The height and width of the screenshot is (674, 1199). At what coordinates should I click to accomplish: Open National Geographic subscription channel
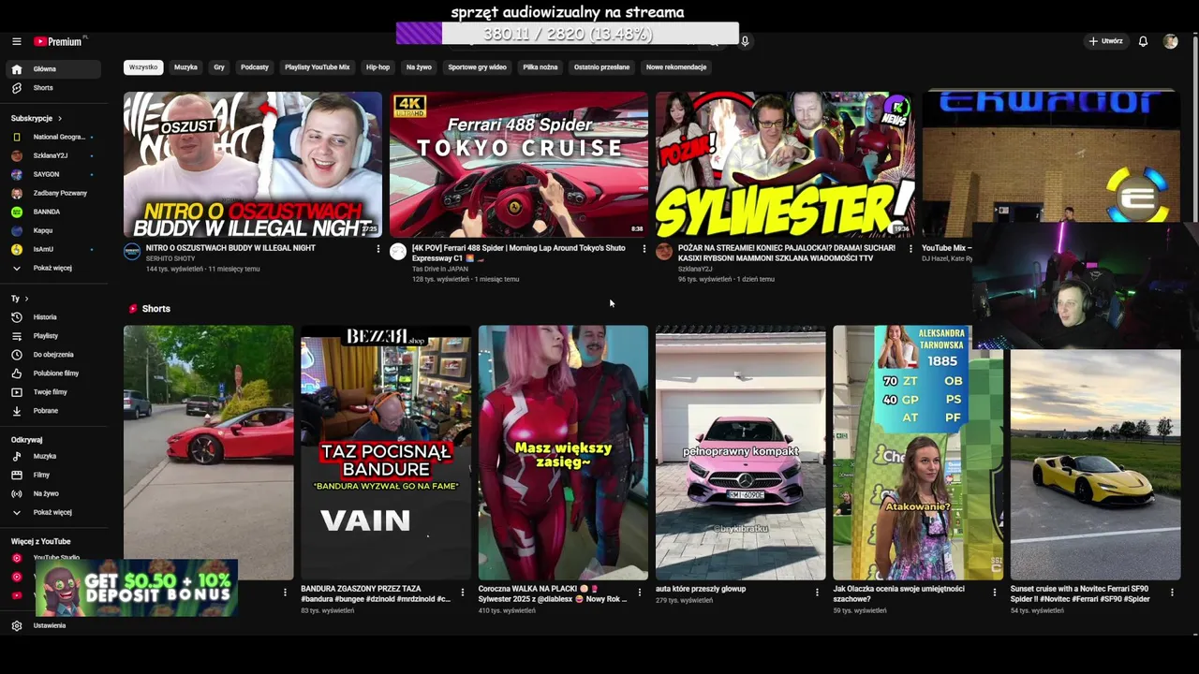pyautogui.click(x=54, y=137)
